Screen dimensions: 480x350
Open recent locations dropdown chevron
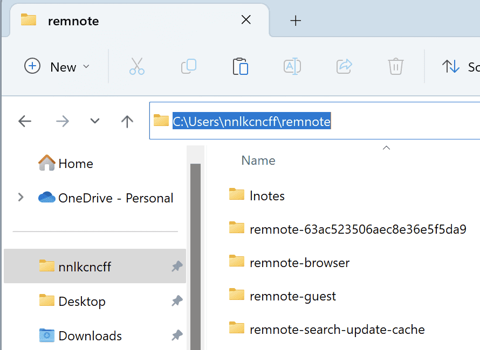[95, 121]
